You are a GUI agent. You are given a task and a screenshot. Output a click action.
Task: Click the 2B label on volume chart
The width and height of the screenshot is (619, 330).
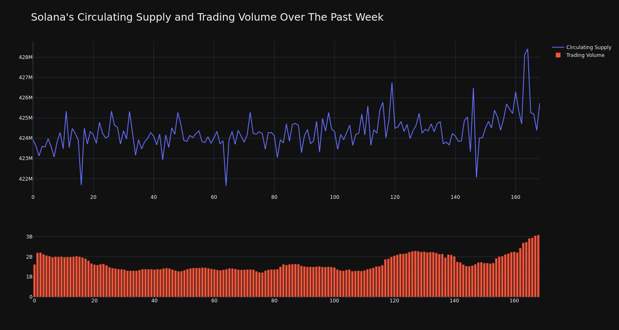[29, 257]
